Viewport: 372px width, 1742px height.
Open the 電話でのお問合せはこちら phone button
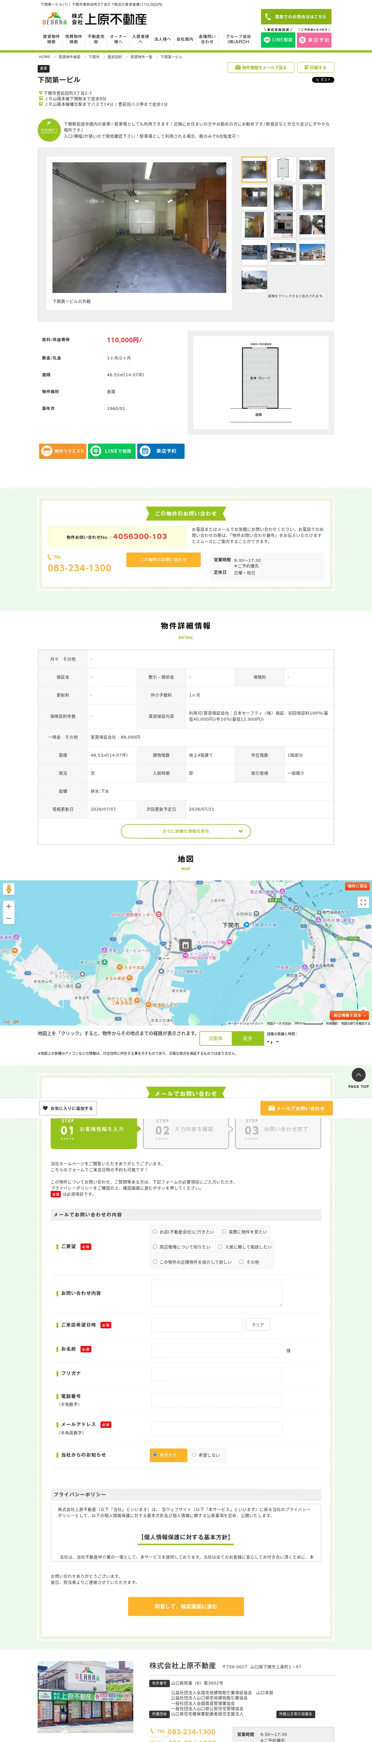296,16
